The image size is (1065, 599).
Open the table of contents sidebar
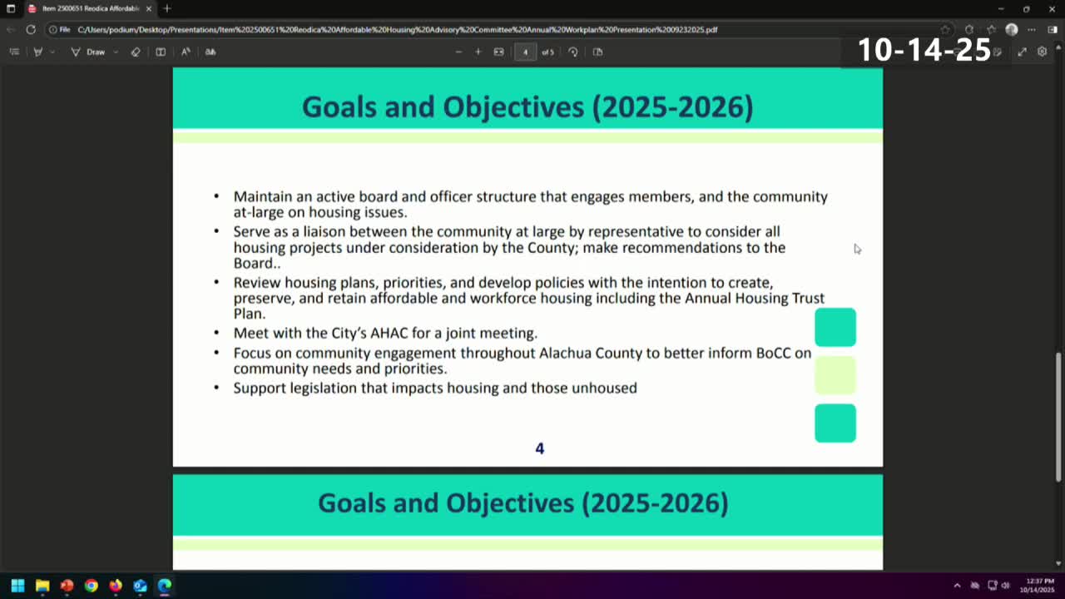pyautogui.click(x=14, y=52)
